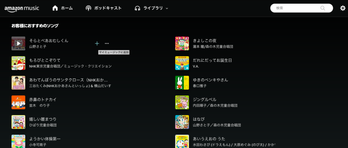The image size is (348, 148).
Task: Click the お客様におすすめのソング heading
Action: coord(35,26)
